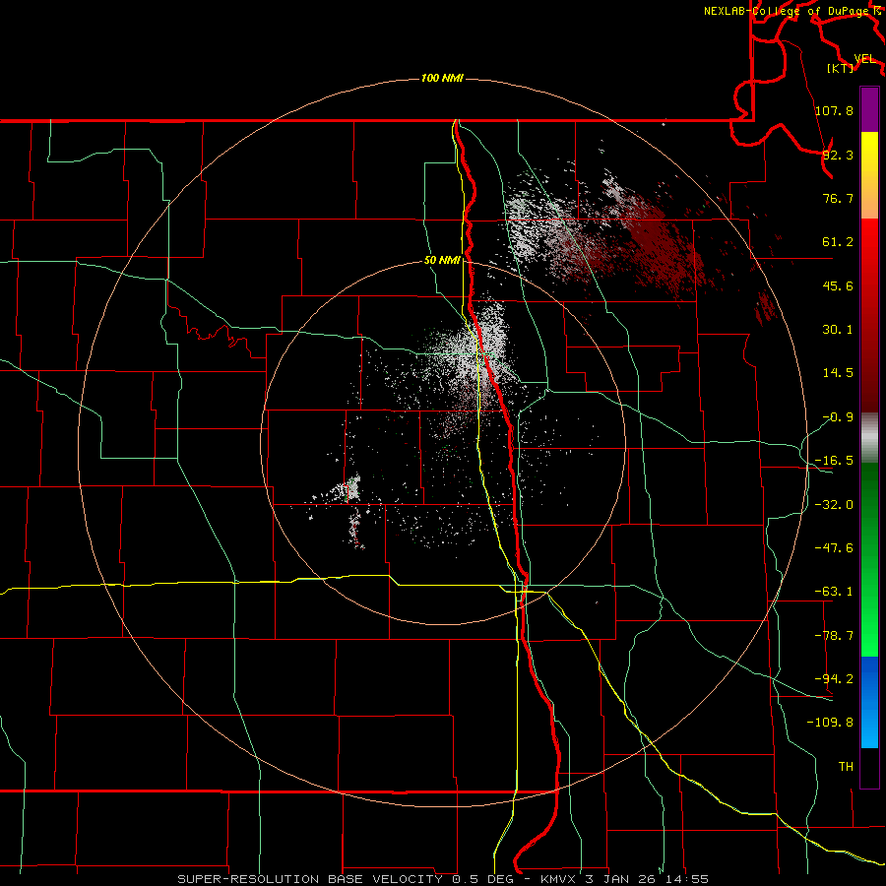Click the blue segment of the color bar
The width and height of the screenshot is (886, 886).
[869, 702]
